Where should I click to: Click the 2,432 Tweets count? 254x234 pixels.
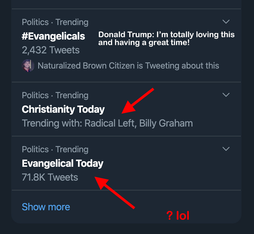[x=51, y=50]
